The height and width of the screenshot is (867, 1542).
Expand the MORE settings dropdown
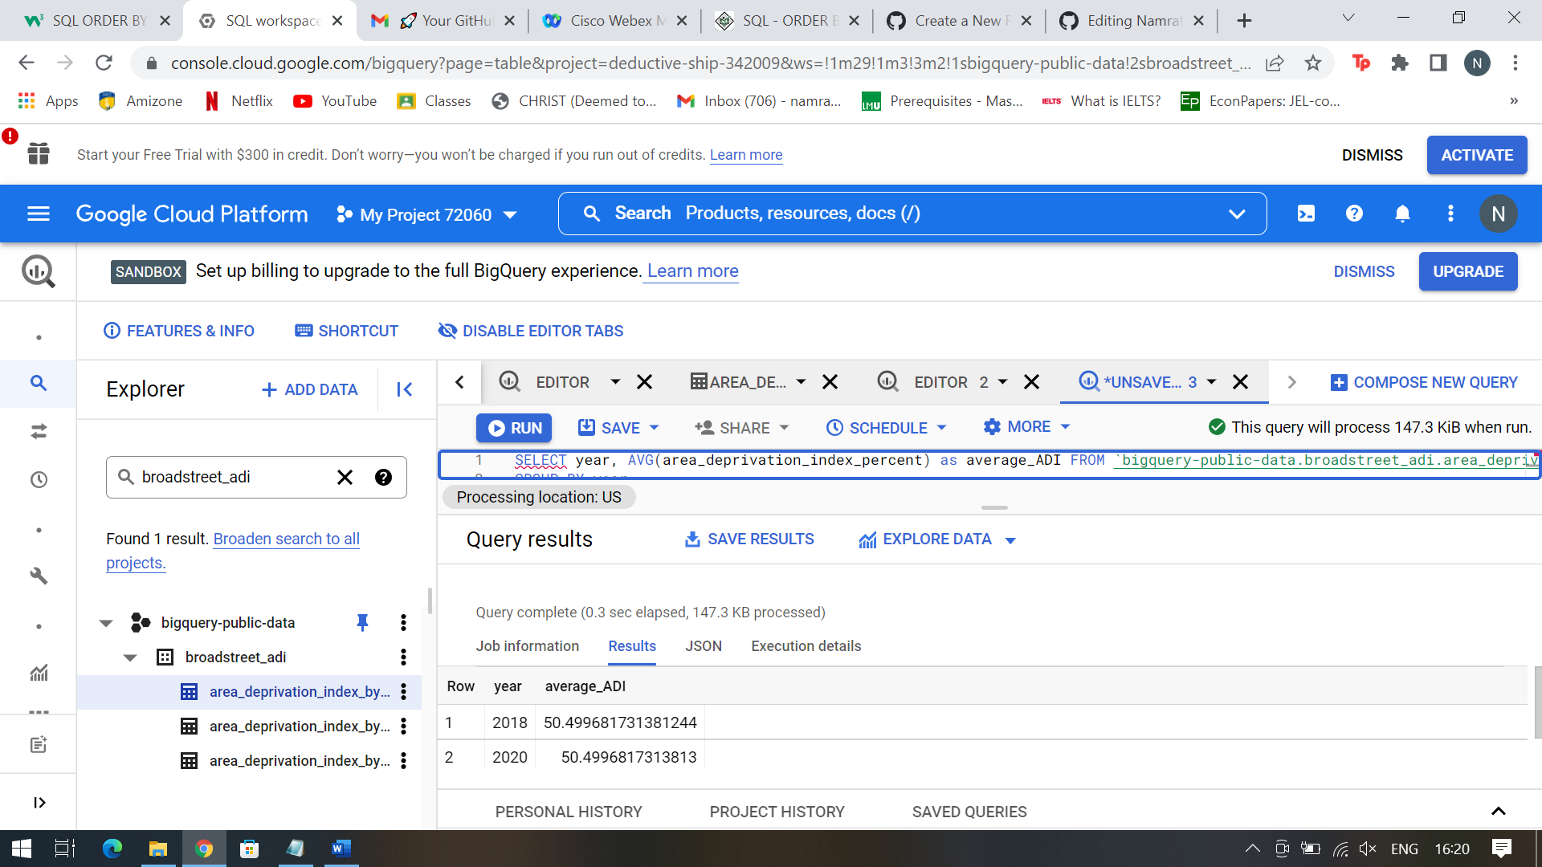pyautogui.click(x=1066, y=427)
